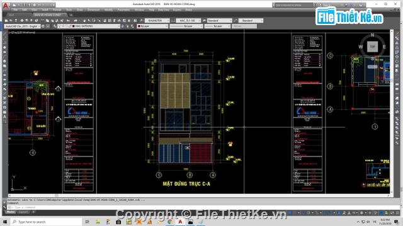The width and height of the screenshot is (403, 226).
Task: Click the Redo arrow in standard toolbar
Action: (x=76, y=21)
